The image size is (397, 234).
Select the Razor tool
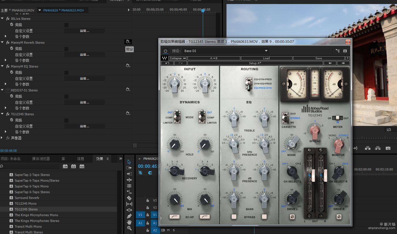point(129,198)
